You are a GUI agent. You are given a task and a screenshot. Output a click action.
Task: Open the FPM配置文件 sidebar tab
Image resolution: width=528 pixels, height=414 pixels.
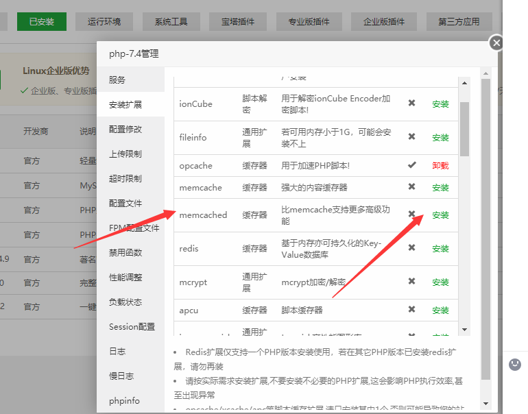131,228
